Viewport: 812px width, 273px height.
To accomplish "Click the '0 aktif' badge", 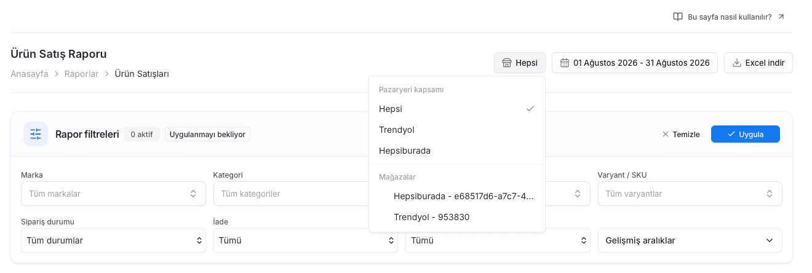I will tap(142, 134).
